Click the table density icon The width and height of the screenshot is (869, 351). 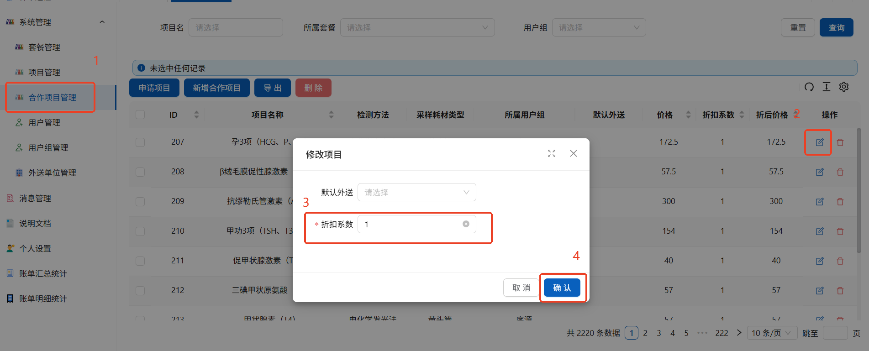click(827, 87)
